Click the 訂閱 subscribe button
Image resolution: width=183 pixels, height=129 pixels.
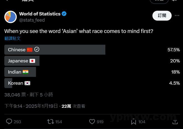162,15
